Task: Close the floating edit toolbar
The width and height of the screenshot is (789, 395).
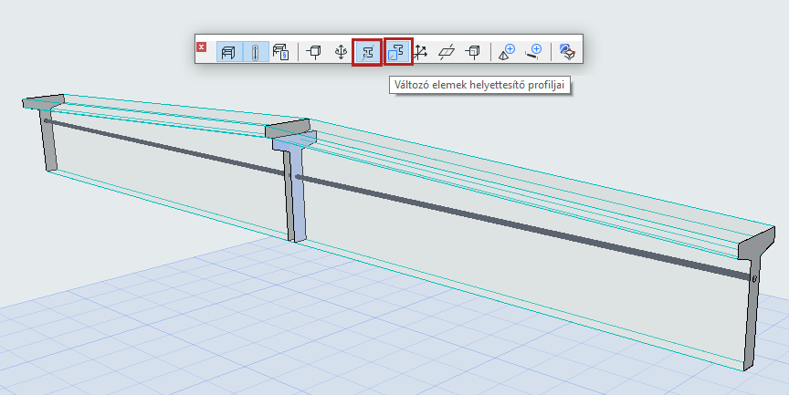Action: pyautogui.click(x=202, y=47)
